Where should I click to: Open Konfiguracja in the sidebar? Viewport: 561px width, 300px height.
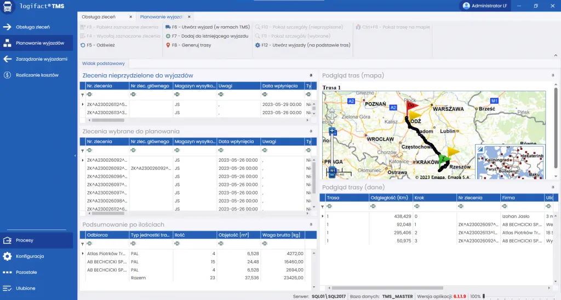click(x=30, y=256)
